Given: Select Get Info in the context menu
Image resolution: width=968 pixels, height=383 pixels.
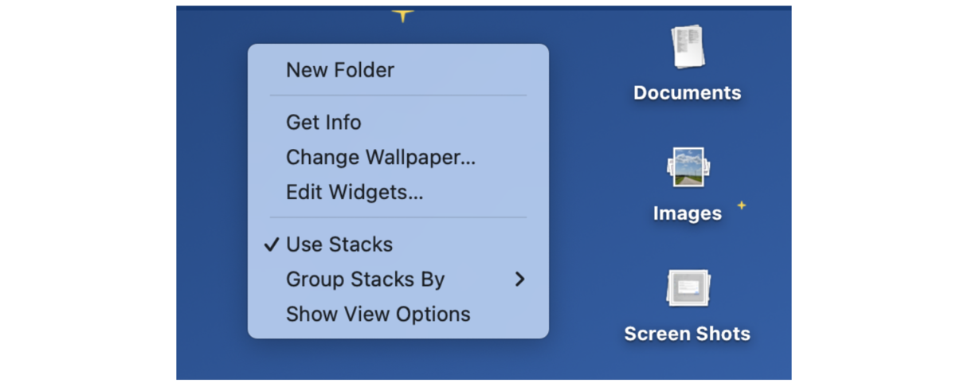Looking at the screenshot, I should 323,123.
